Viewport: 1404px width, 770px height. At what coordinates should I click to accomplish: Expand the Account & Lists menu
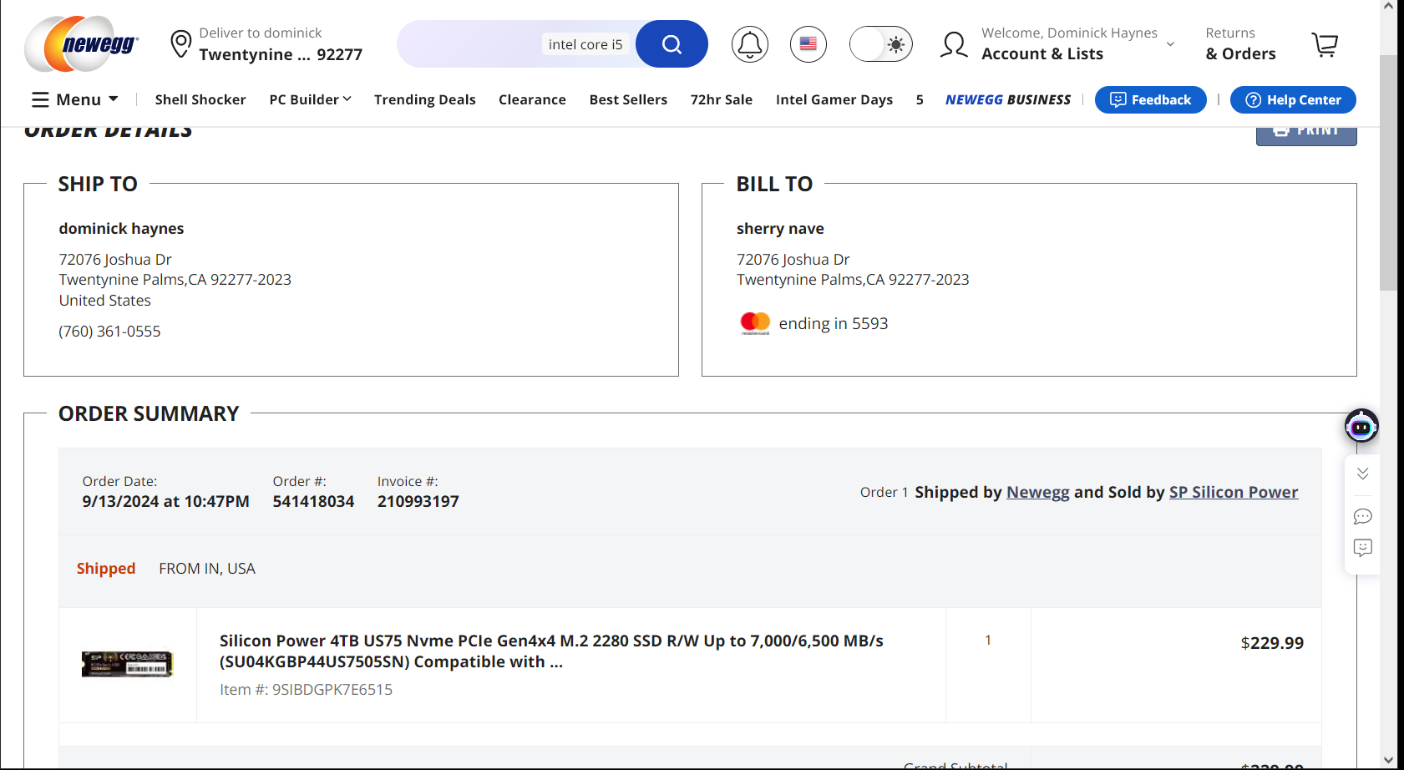pos(1057,44)
